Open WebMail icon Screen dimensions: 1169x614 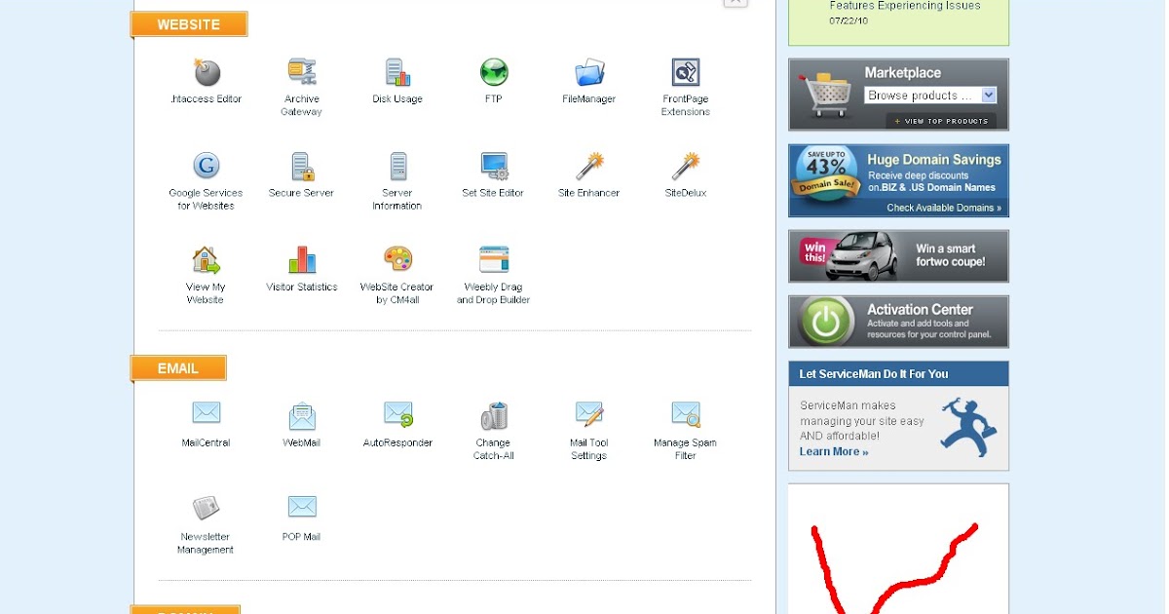[x=302, y=416]
